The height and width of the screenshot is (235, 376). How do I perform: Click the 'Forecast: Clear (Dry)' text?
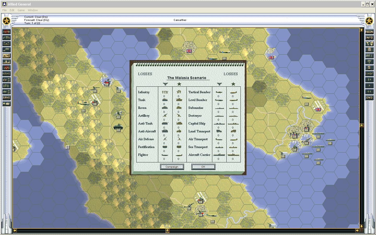(37, 20)
